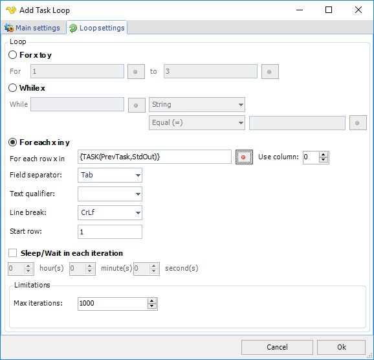
Task: Select the 'While x' radio option
Action: coord(13,88)
